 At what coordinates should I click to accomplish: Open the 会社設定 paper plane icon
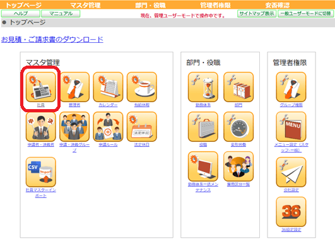291,172
